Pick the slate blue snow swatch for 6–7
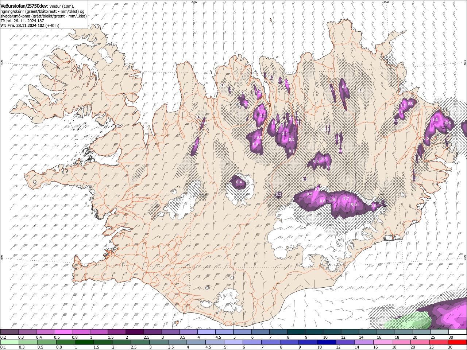467x350 pixels. [260, 332]
